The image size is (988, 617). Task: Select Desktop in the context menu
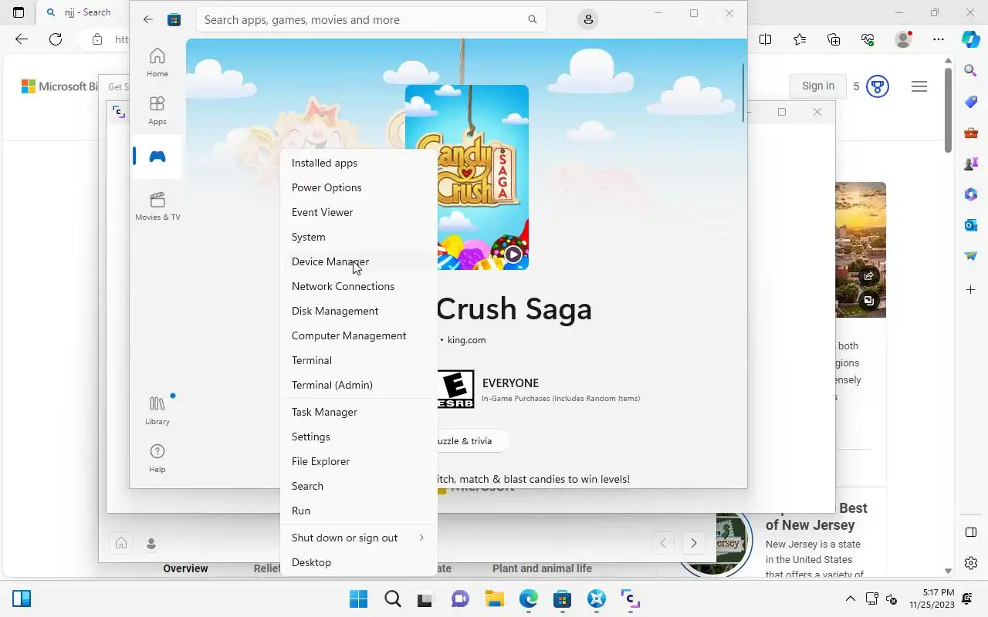tap(359, 562)
